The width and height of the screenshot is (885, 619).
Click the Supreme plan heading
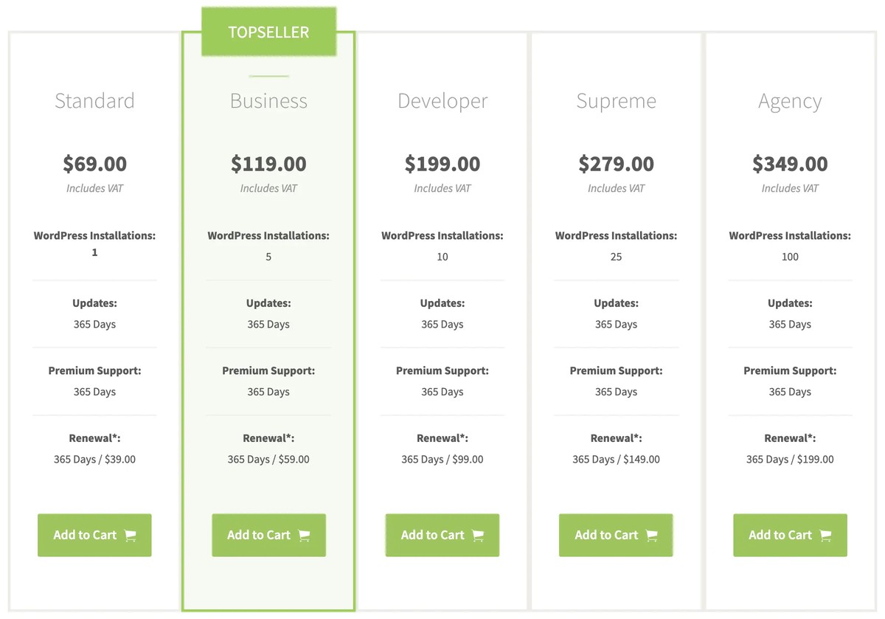coord(616,101)
